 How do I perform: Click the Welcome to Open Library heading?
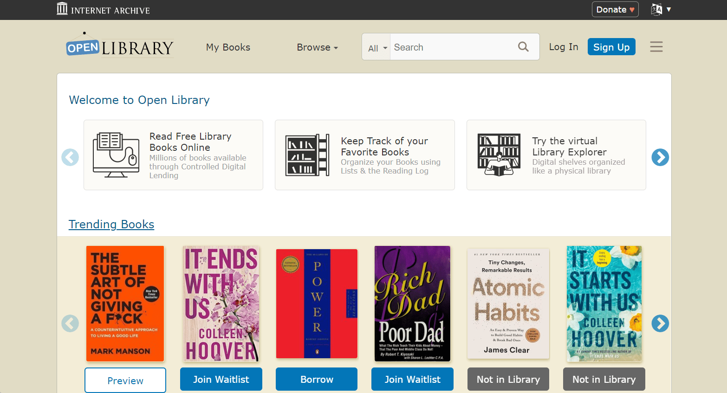[139, 100]
